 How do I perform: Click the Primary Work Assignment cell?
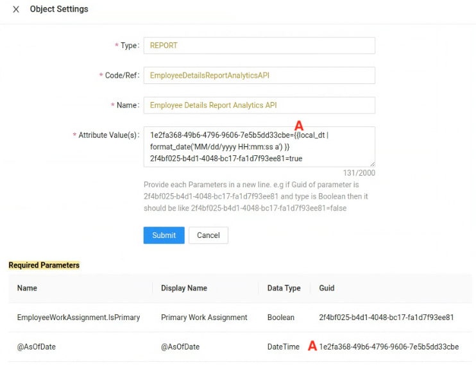(204, 318)
